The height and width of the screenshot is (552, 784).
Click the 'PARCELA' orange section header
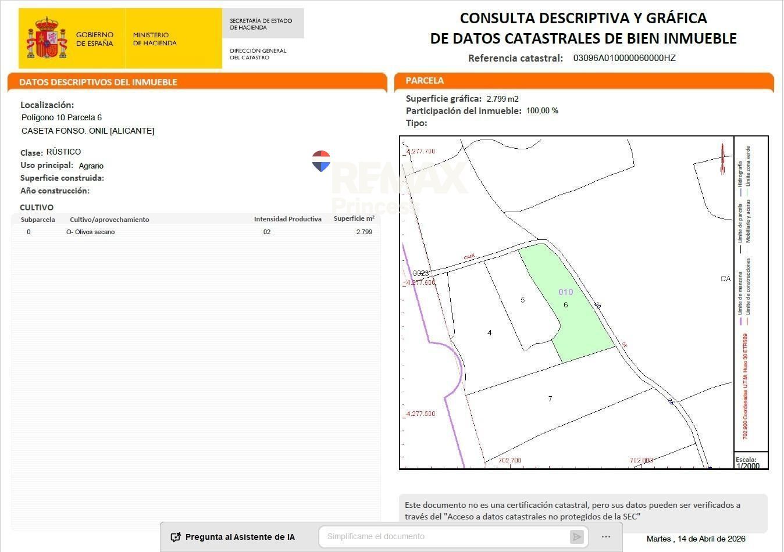pyautogui.click(x=583, y=81)
